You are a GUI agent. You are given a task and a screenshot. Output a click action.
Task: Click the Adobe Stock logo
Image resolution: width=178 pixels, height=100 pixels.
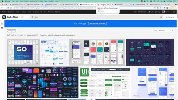pos(10,17)
